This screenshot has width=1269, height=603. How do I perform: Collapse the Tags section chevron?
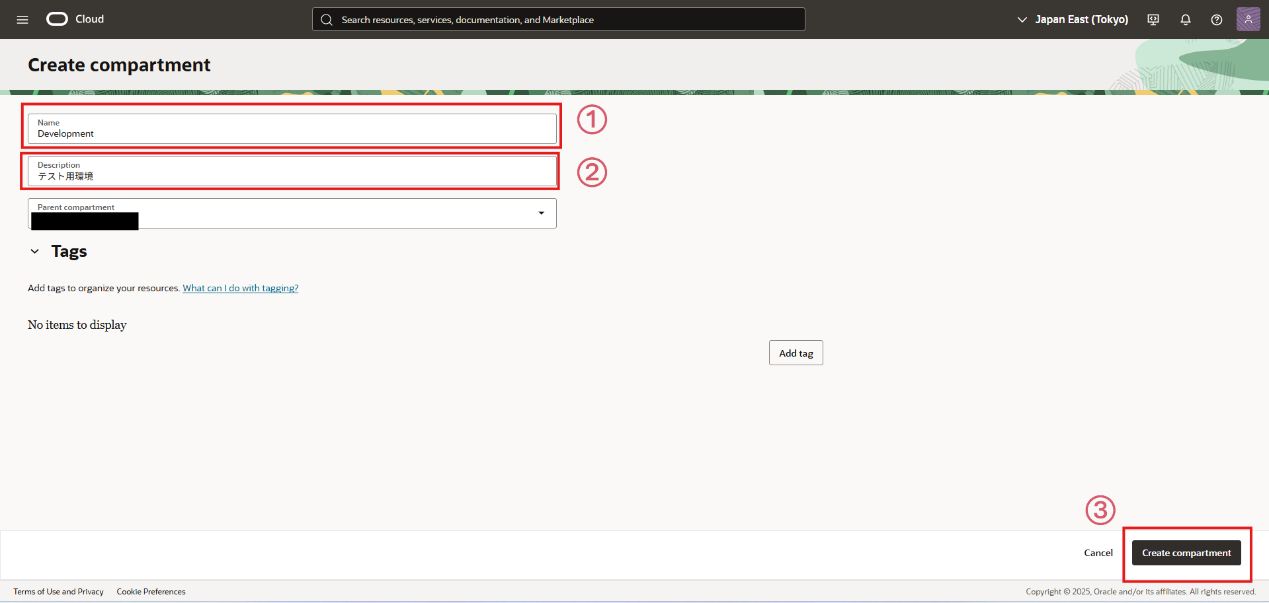(35, 252)
